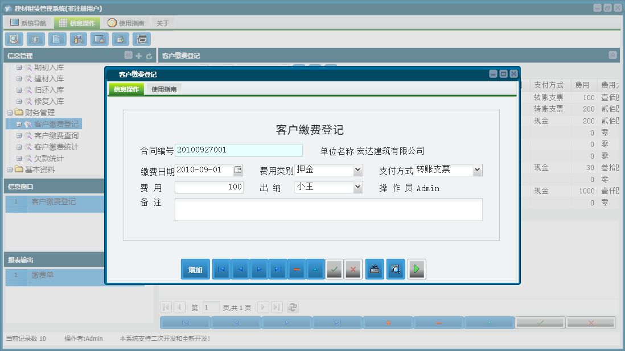Click the printer-style icon in main toolbar
This screenshot has height=351, width=625.
142,39
